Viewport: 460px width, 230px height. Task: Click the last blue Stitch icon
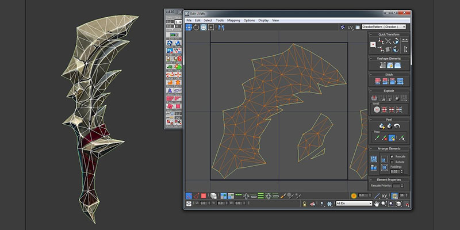coord(400,81)
